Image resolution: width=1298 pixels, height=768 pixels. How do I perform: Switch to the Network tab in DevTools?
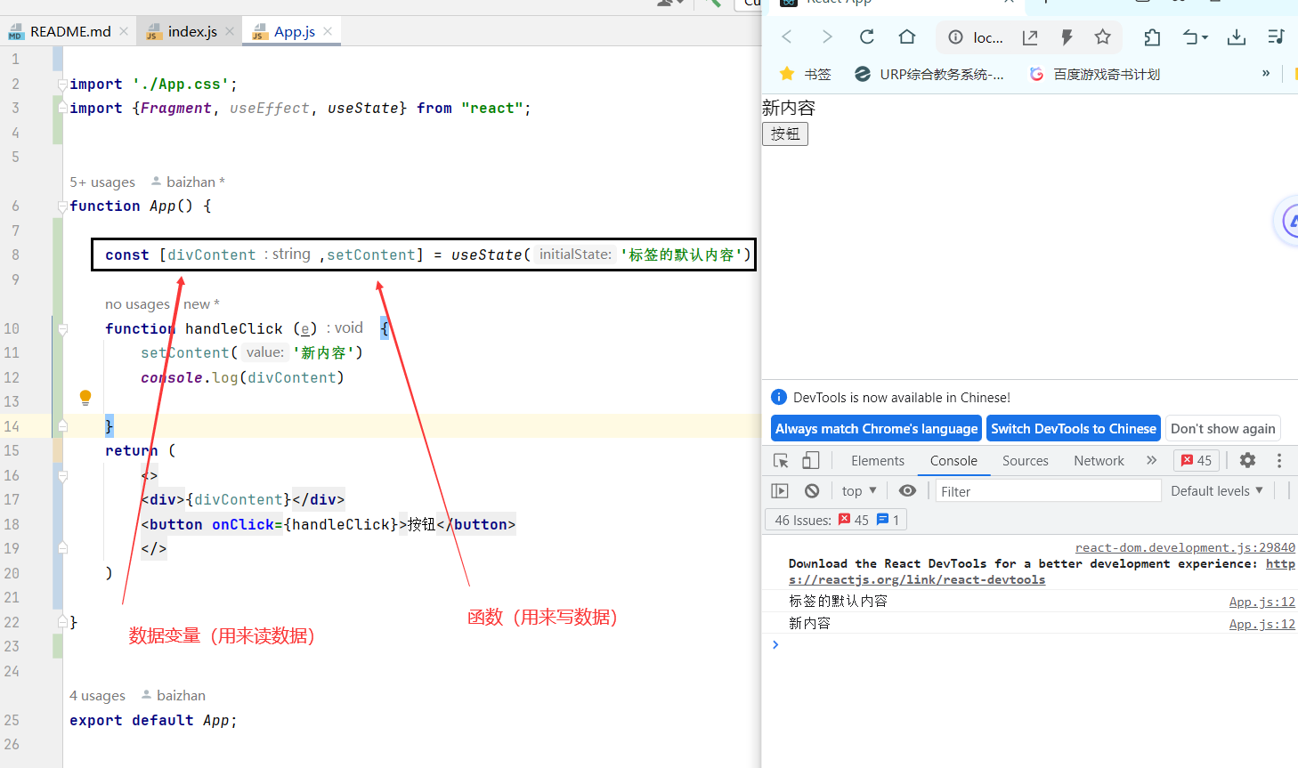(1099, 460)
